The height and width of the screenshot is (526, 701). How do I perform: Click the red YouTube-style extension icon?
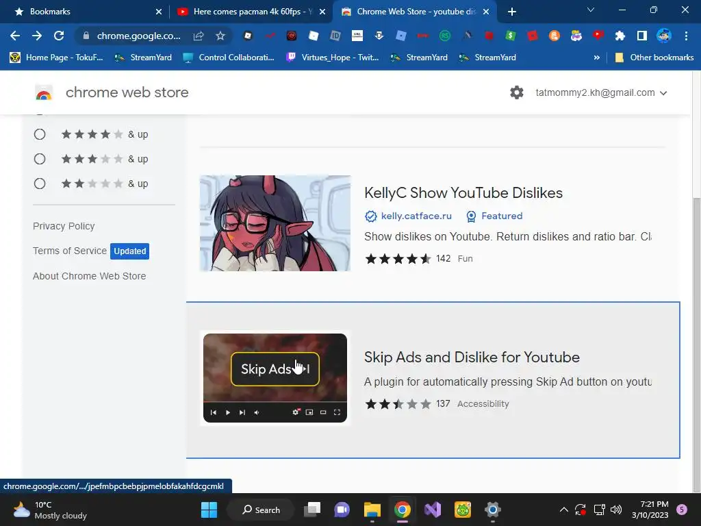pos(598,36)
